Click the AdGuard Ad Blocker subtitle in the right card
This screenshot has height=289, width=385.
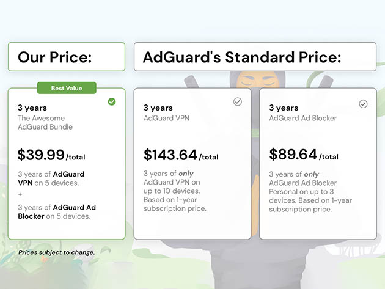click(x=302, y=118)
